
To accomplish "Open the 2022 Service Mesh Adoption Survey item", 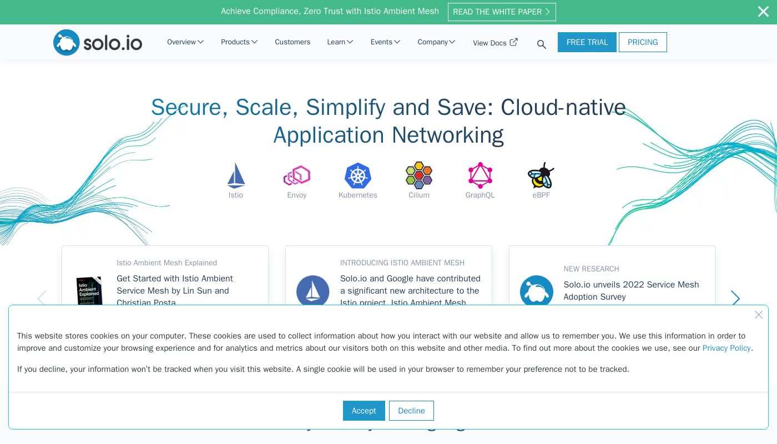I will pyautogui.click(x=631, y=290).
